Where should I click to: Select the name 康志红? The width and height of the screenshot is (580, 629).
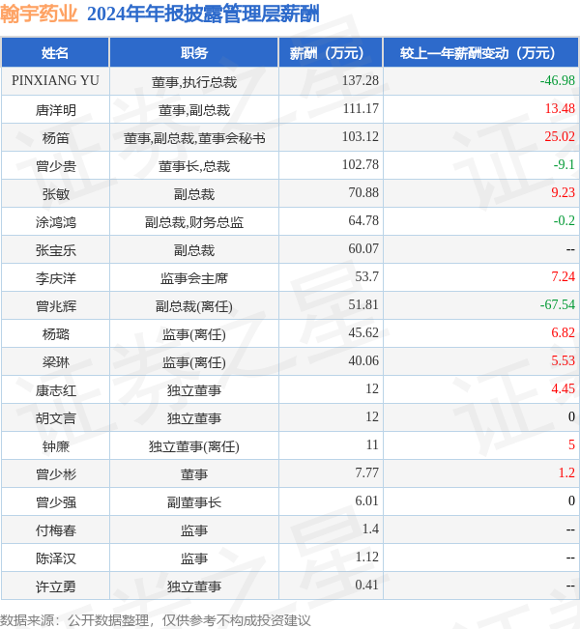55,390
